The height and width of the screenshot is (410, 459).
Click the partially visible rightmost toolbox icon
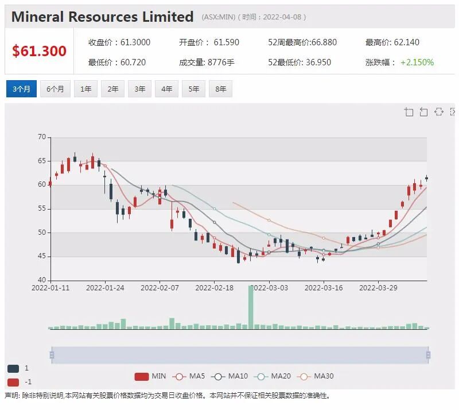[x=453, y=112]
